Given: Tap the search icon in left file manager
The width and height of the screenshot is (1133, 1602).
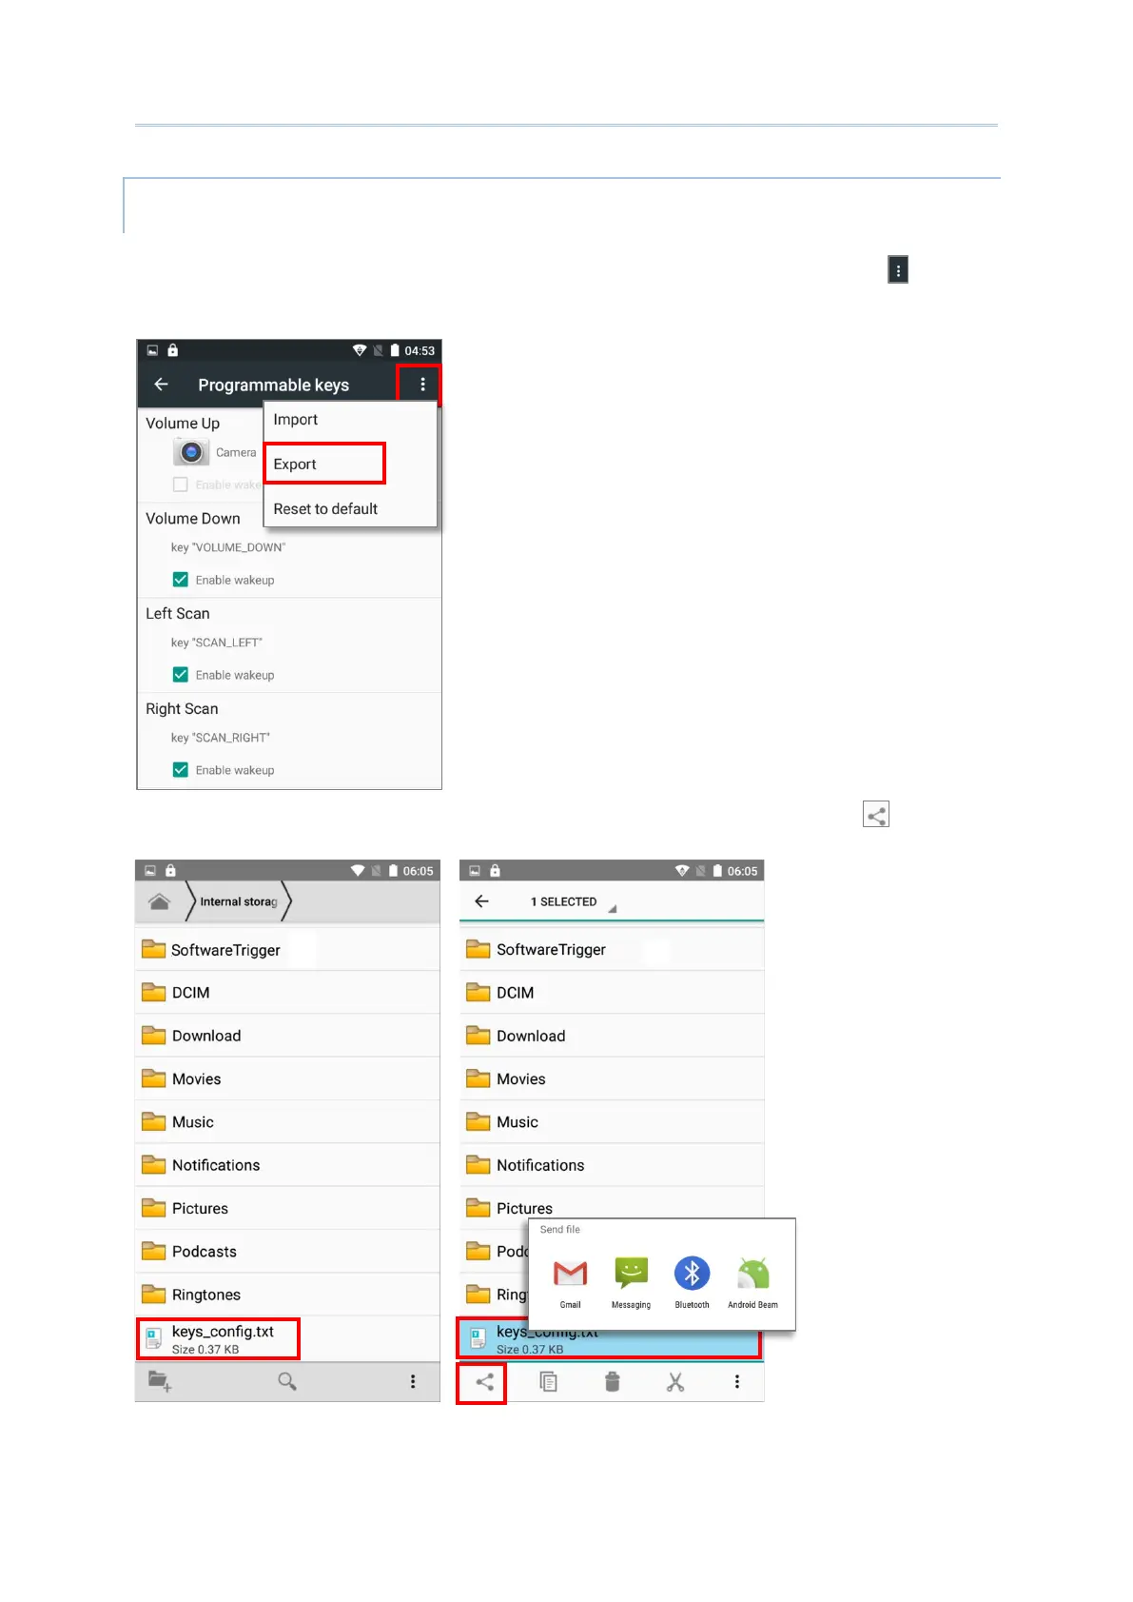Looking at the screenshot, I should (x=286, y=1381).
